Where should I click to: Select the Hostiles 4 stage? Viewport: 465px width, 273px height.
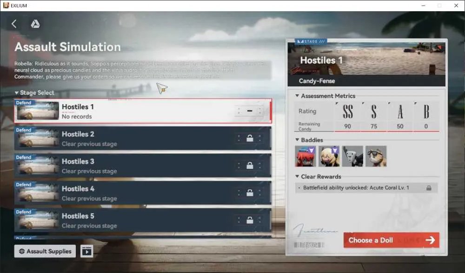coord(143,193)
